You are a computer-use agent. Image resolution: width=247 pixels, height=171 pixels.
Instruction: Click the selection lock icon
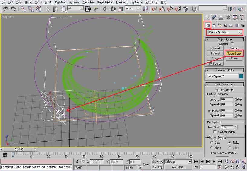[x=77, y=162]
